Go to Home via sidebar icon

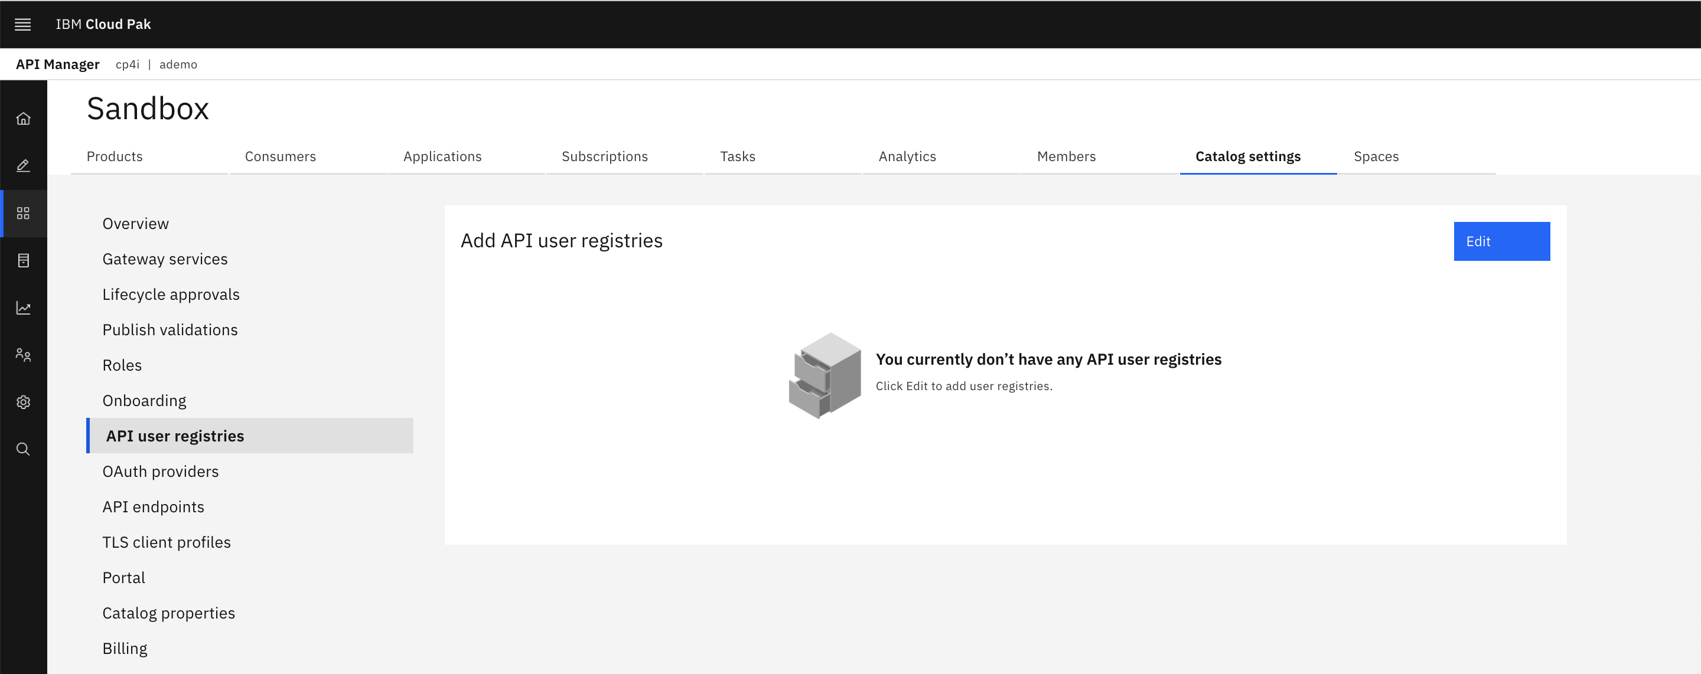point(23,119)
